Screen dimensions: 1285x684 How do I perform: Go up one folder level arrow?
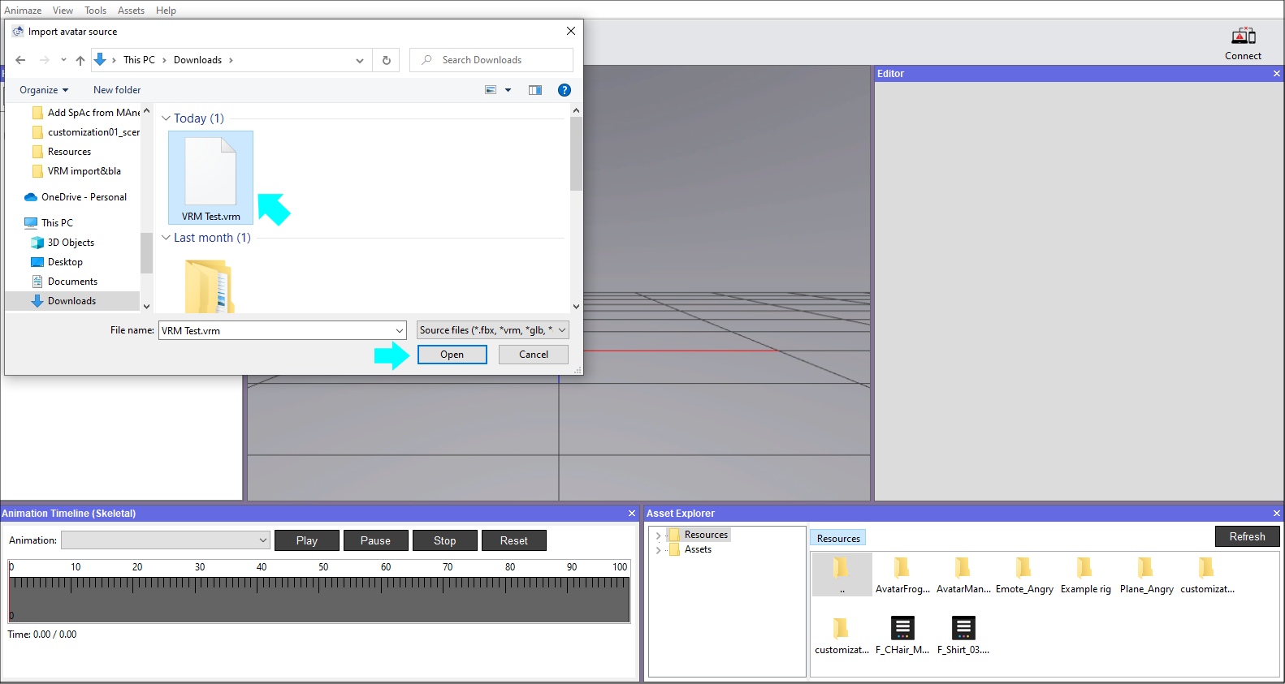click(x=80, y=60)
